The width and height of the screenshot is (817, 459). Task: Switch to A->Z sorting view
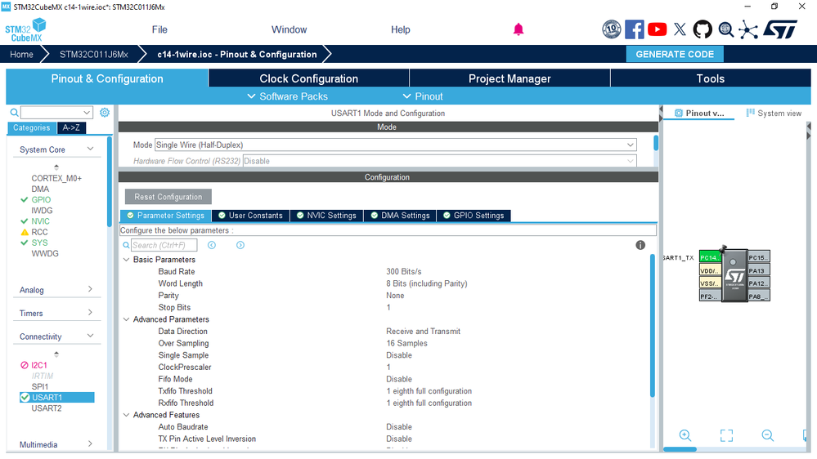(71, 127)
